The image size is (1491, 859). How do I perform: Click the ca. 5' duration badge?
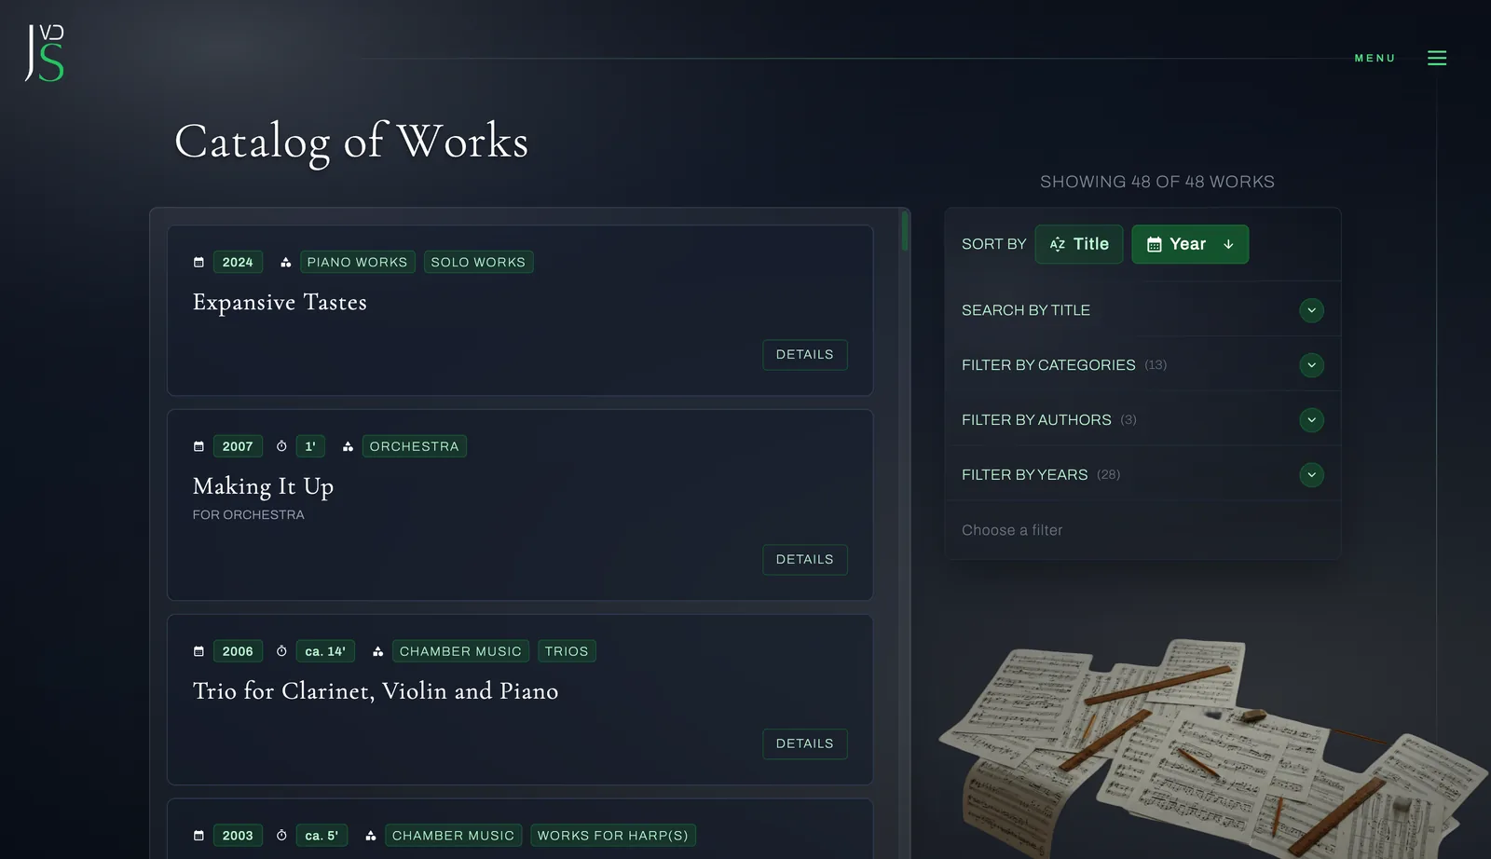click(321, 837)
